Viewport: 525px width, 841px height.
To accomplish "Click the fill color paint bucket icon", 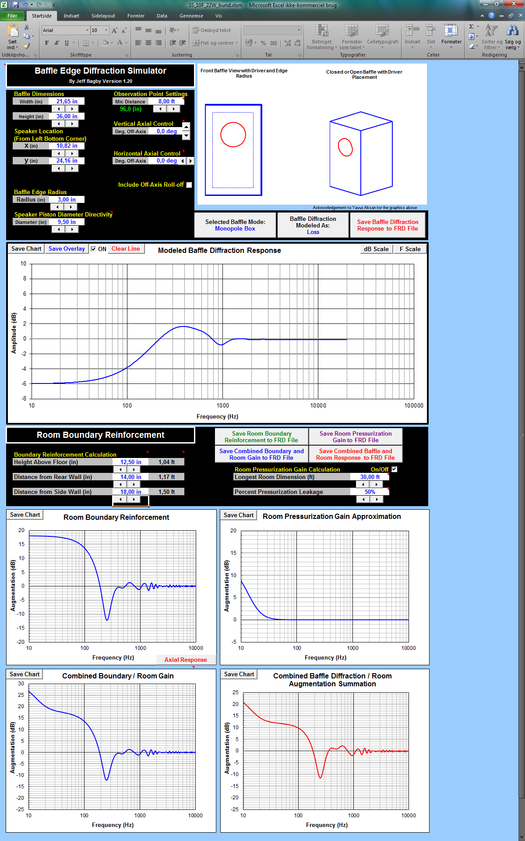I will coord(105,43).
